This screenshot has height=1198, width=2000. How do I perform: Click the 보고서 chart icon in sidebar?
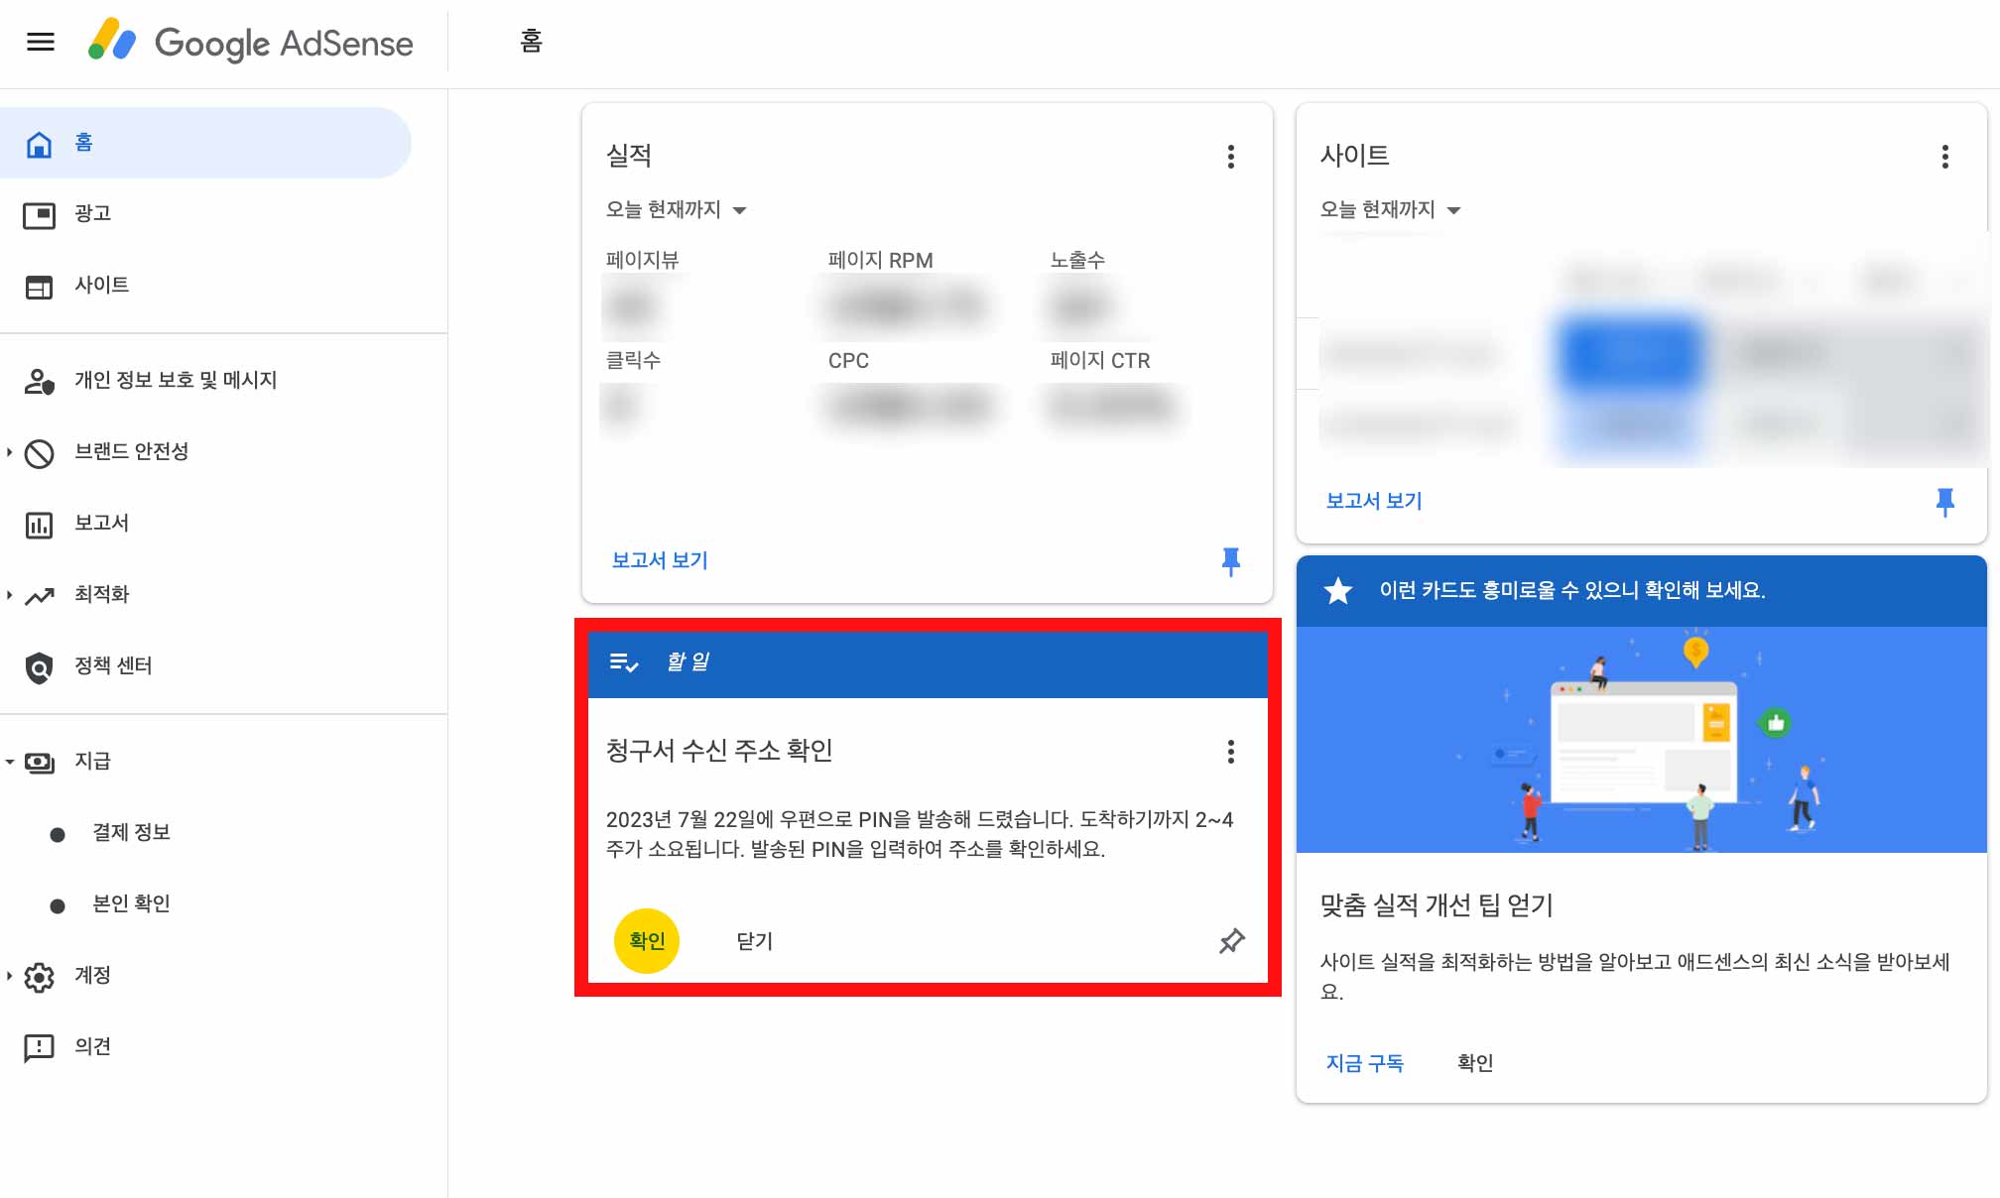(x=39, y=525)
